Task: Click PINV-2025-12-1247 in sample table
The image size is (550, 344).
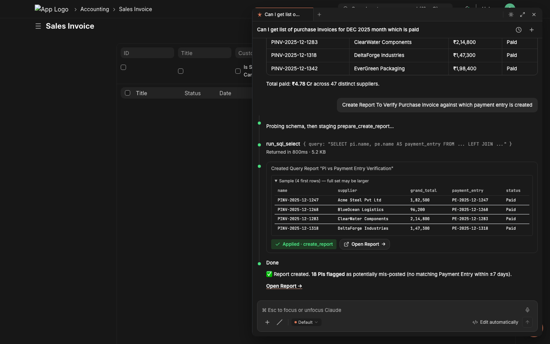Action: 298,200
